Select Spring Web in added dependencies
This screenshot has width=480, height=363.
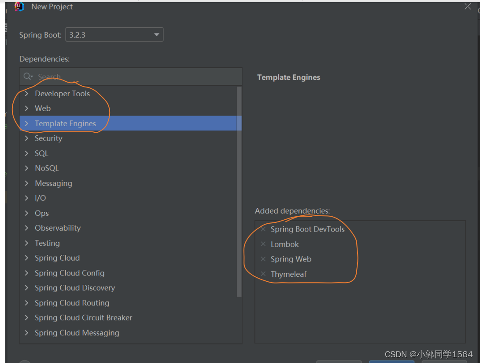click(x=291, y=259)
